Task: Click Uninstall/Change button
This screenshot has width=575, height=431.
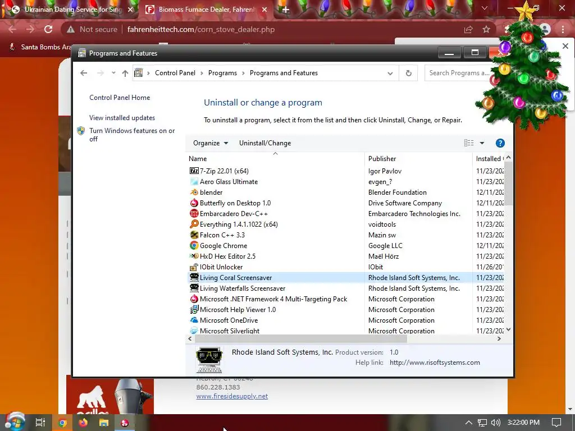Action: 265,143
